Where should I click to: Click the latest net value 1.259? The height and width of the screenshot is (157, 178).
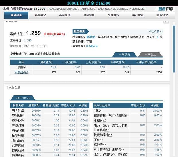[x=34, y=33]
